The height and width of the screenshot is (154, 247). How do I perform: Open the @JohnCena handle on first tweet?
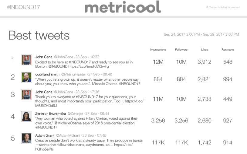pos(64,57)
